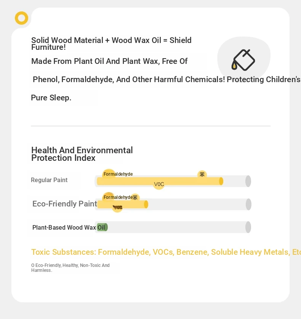The height and width of the screenshot is (319, 301).
Task: Click the gray end cap of Plant-Based Wood Wax bar
Action: point(248,227)
